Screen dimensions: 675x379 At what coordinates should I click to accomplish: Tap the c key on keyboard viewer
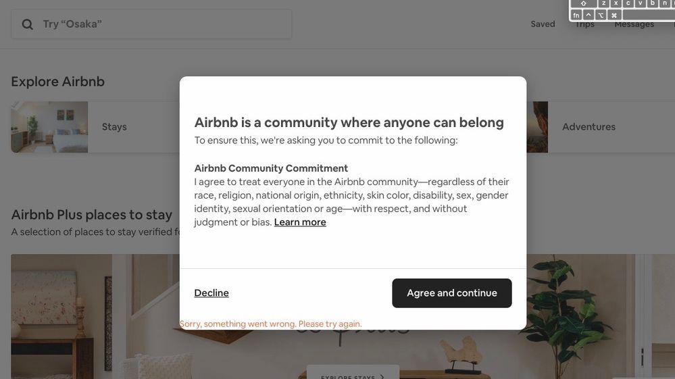[628, 3]
